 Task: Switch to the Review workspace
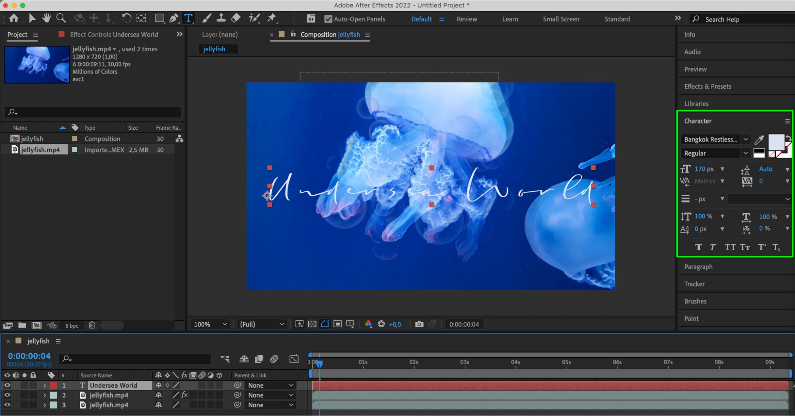467,19
